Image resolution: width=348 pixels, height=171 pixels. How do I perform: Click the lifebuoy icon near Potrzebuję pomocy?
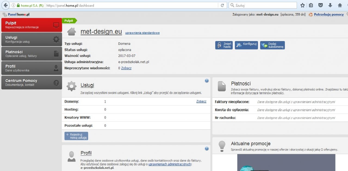click(310, 15)
